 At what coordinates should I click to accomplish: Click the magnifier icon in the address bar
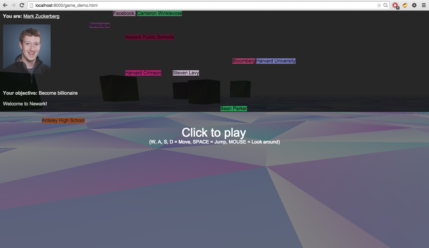point(386,5)
